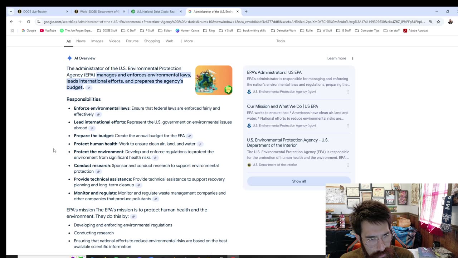Open options for Department of the Interior source
Screen dimensions: 458x258
pos(348,165)
